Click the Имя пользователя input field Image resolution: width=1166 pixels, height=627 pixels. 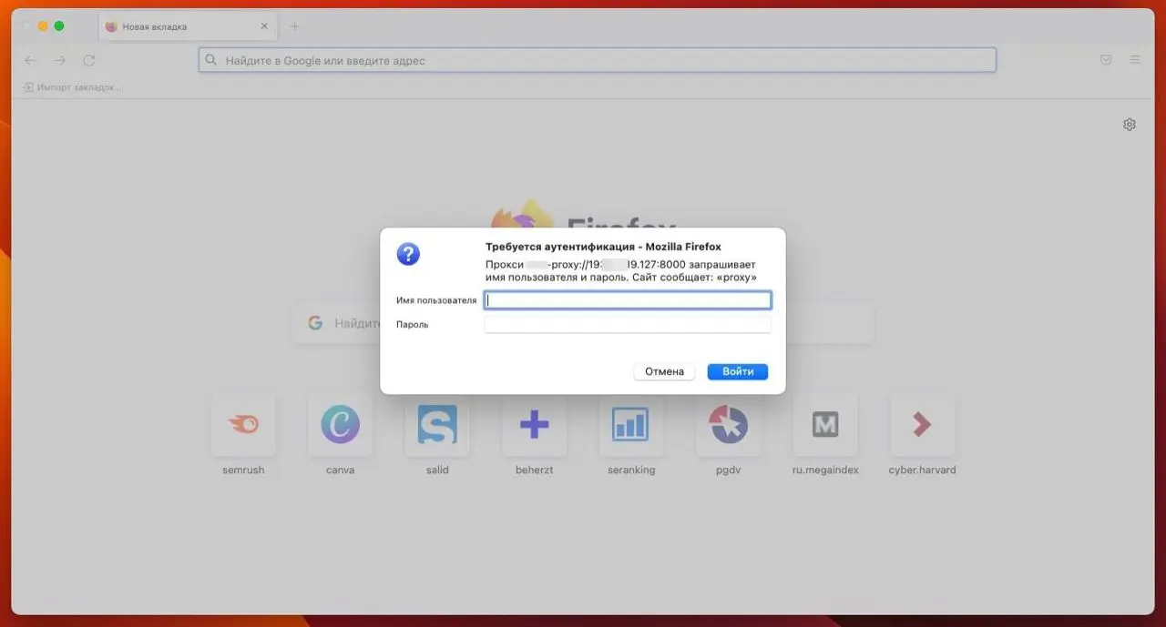pyautogui.click(x=627, y=299)
